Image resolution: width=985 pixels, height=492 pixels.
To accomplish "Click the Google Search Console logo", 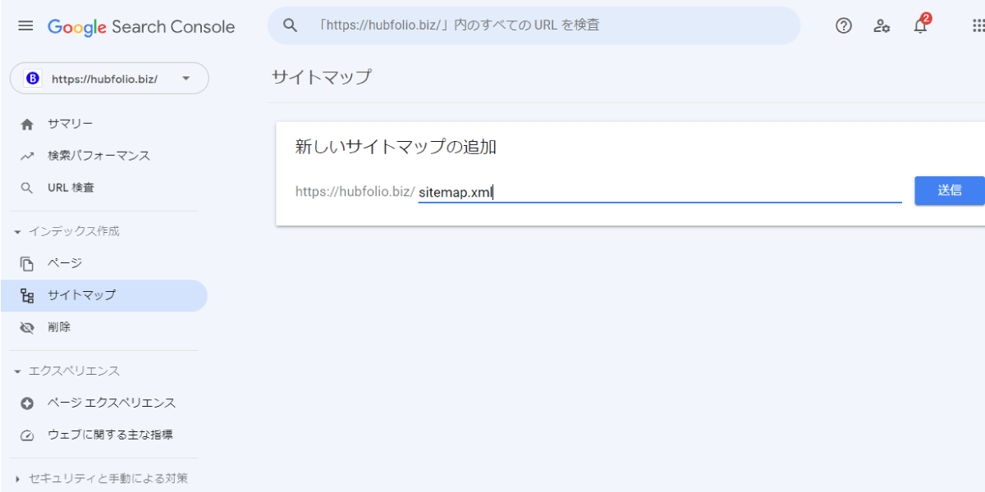I will pos(141,27).
